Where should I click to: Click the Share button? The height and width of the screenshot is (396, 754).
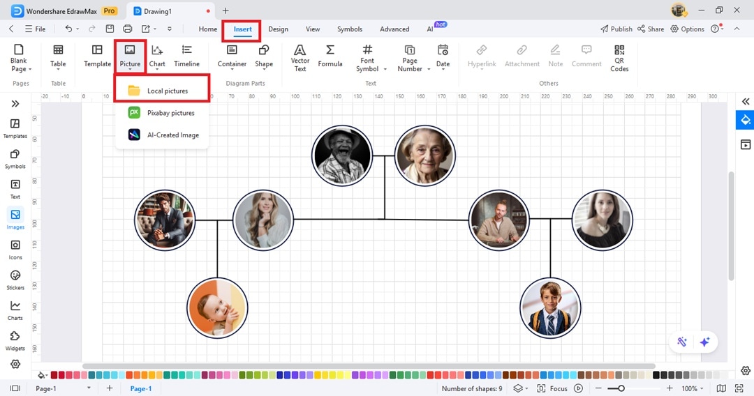(651, 29)
